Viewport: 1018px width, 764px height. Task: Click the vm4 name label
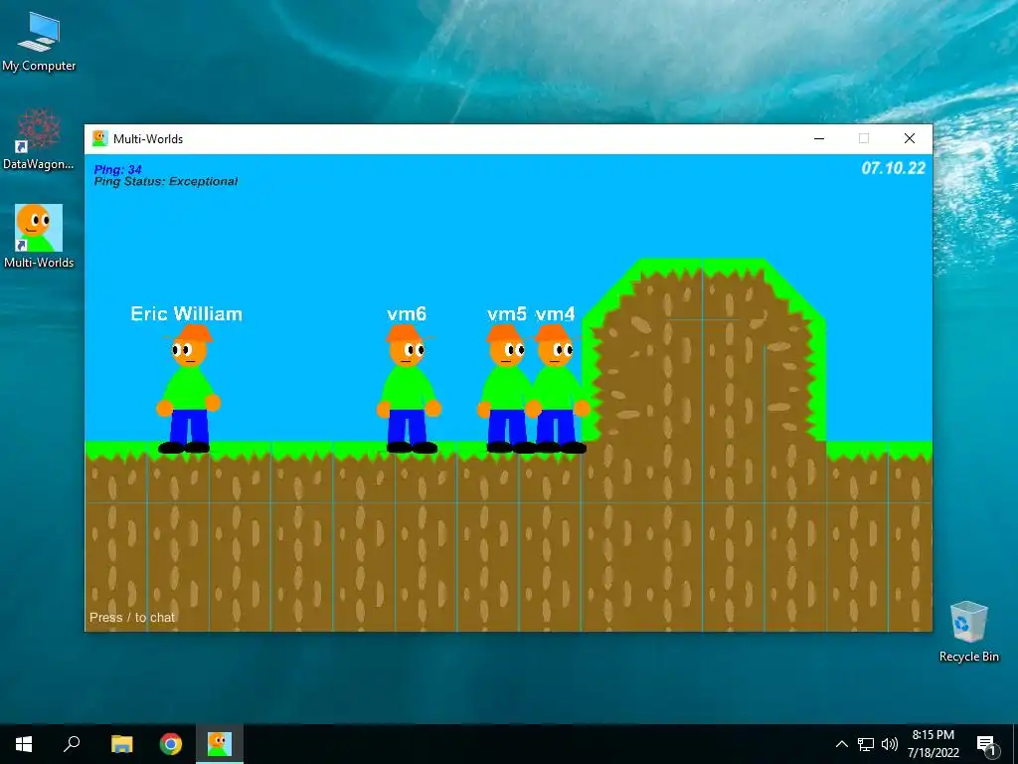coord(555,313)
